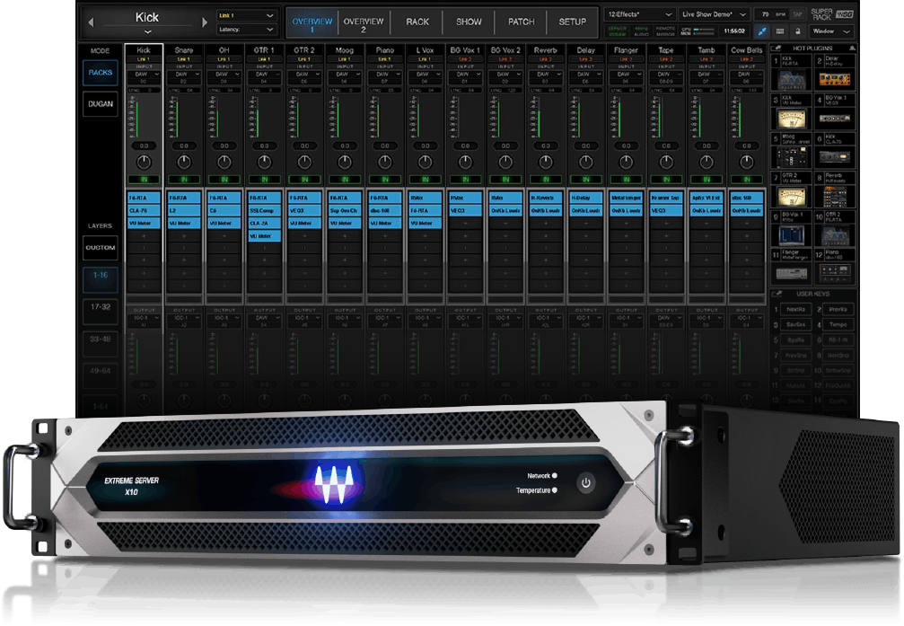Toggle the blue touch-and-turn link icon
Screen dimensions: 904x626
coord(762,31)
